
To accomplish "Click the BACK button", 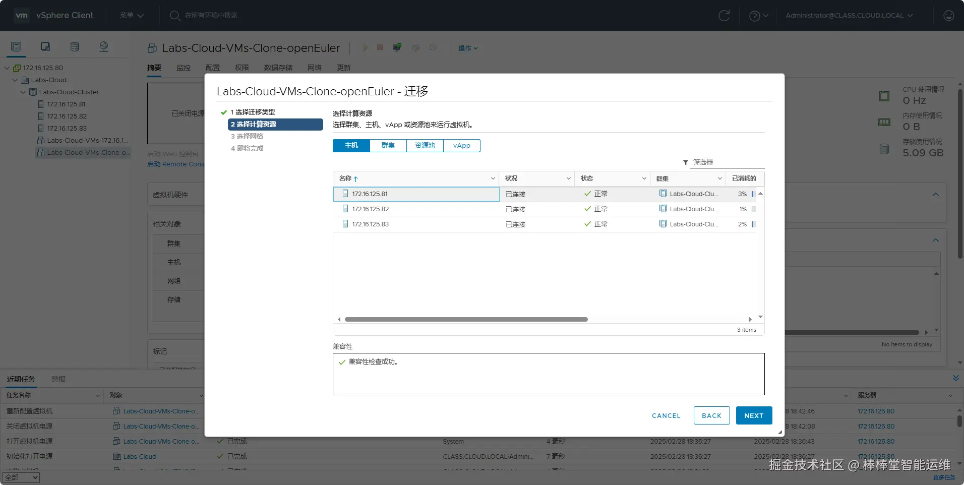I will 711,415.
